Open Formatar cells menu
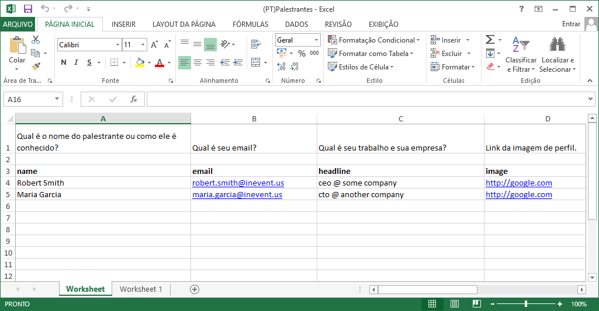Viewport: 599px width, 311px height. 453,67
